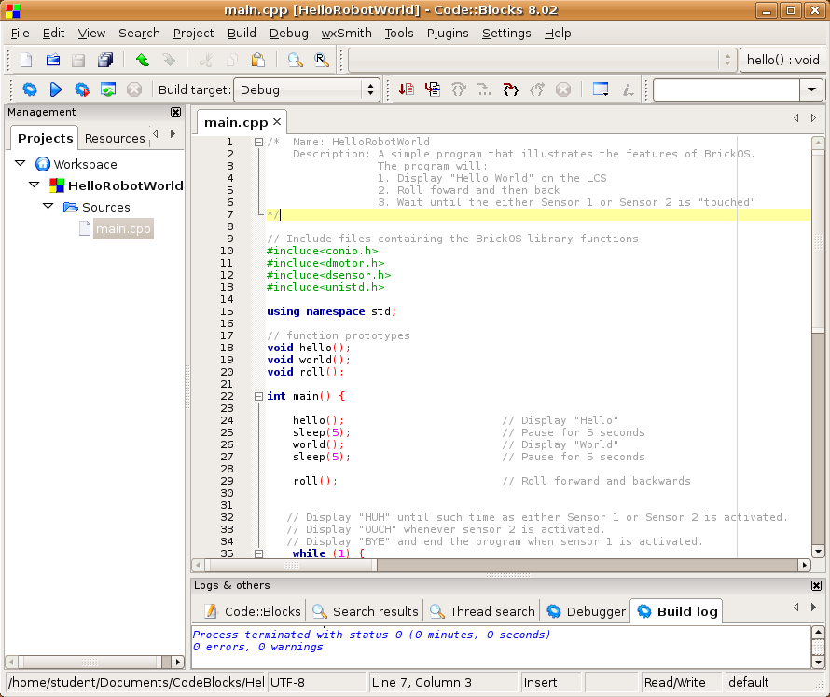Image resolution: width=830 pixels, height=697 pixels.
Task: Fold the while loop at line 35
Action: tap(258, 553)
